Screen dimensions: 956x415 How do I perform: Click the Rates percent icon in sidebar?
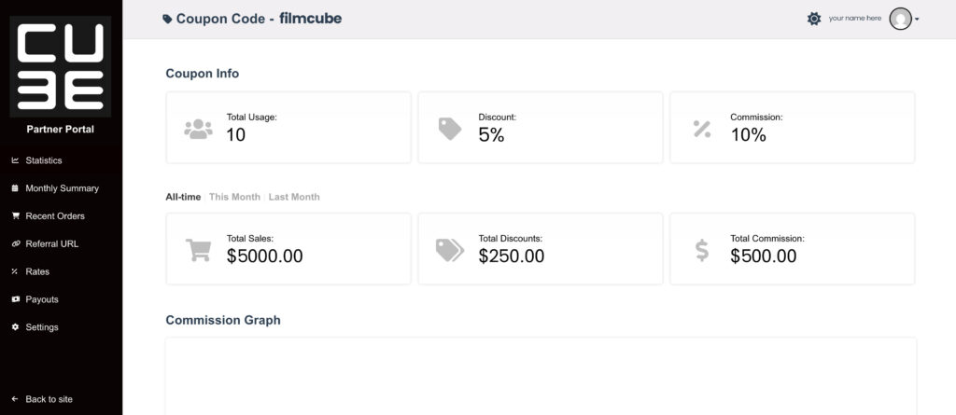tap(15, 272)
